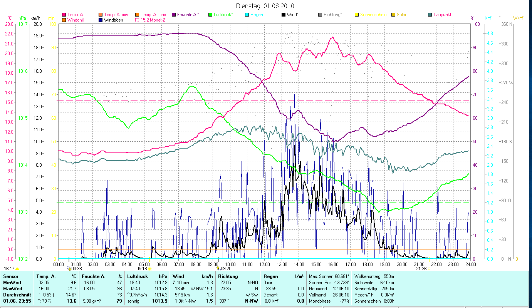
Task: Click the 09:20 marker below time axis
Action: (226, 269)
